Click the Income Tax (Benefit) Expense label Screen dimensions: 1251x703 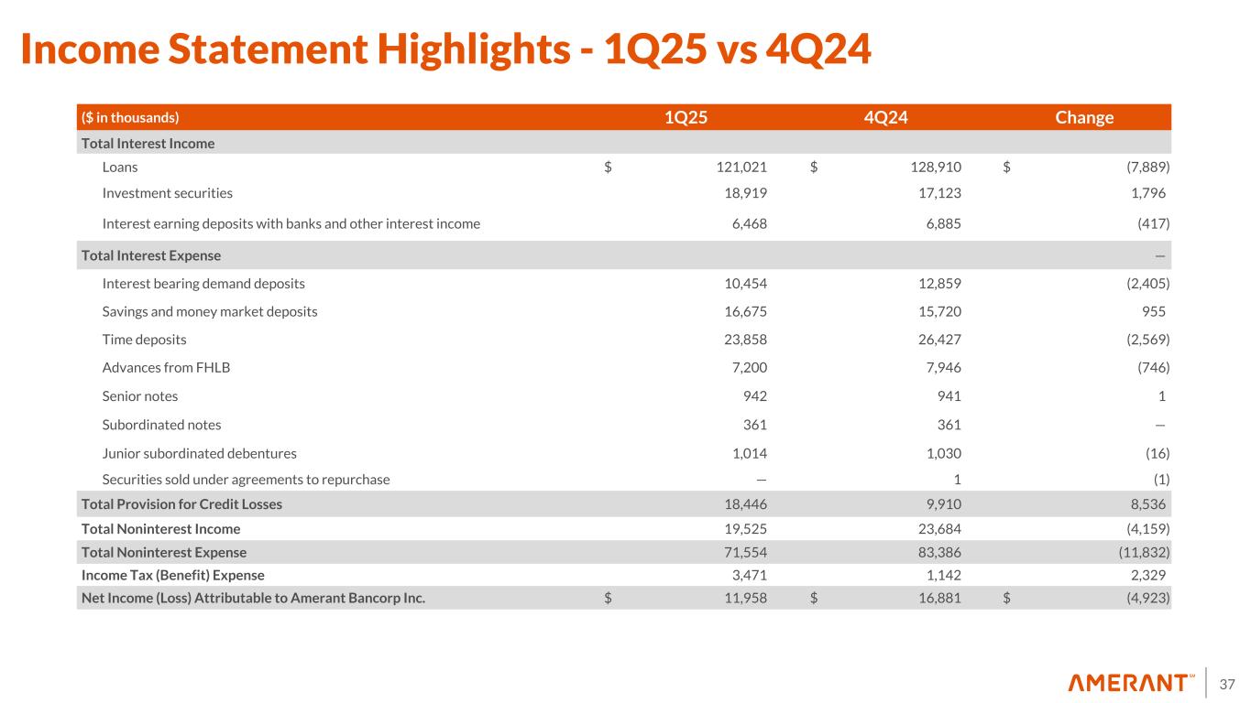(172, 575)
